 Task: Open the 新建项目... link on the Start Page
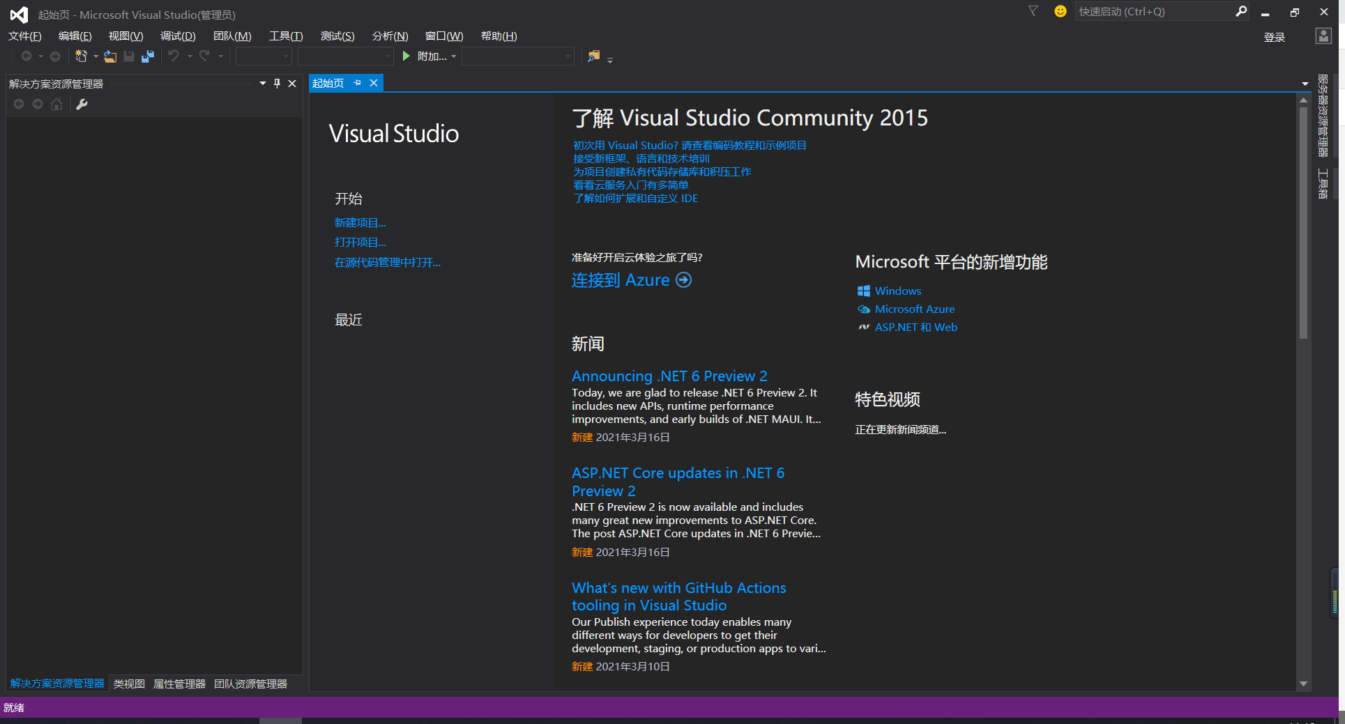360,222
